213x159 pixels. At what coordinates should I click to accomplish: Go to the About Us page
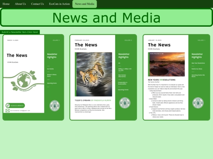(x=21, y=4)
